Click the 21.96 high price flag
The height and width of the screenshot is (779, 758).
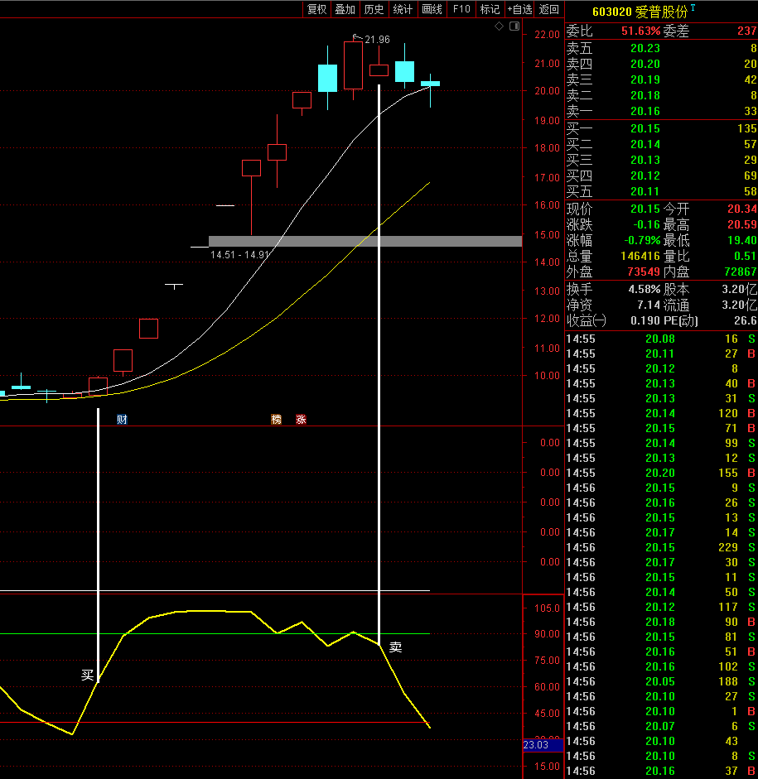click(x=377, y=39)
